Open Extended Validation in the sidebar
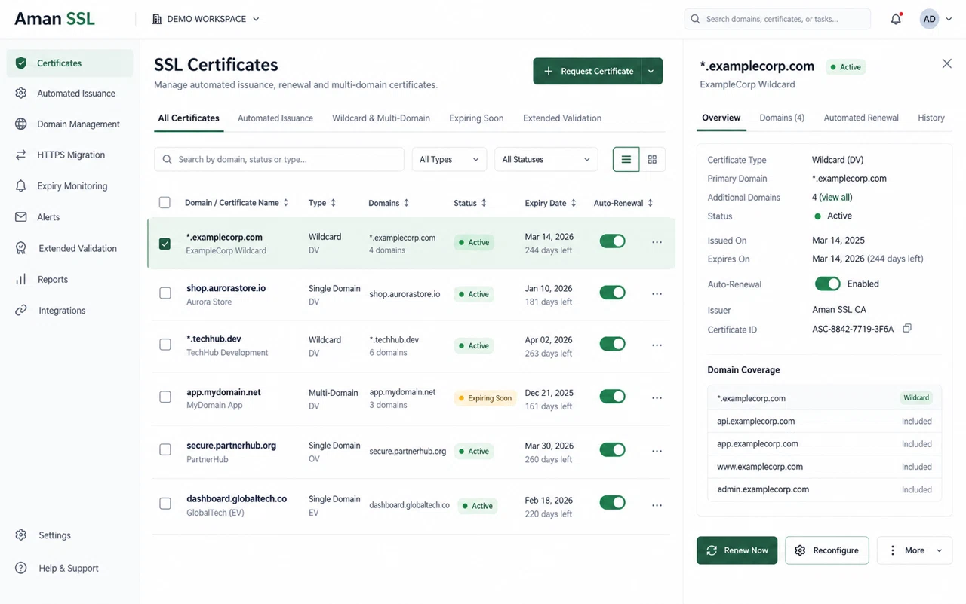This screenshot has width=966, height=604. pyautogui.click(x=69, y=248)
